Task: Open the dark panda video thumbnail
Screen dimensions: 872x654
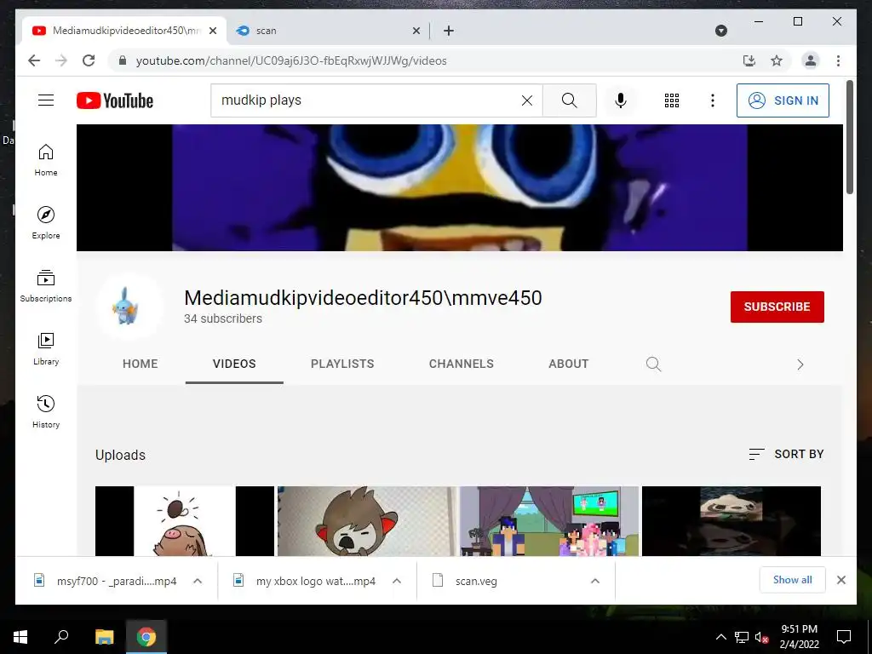Action: pos(731,521)
